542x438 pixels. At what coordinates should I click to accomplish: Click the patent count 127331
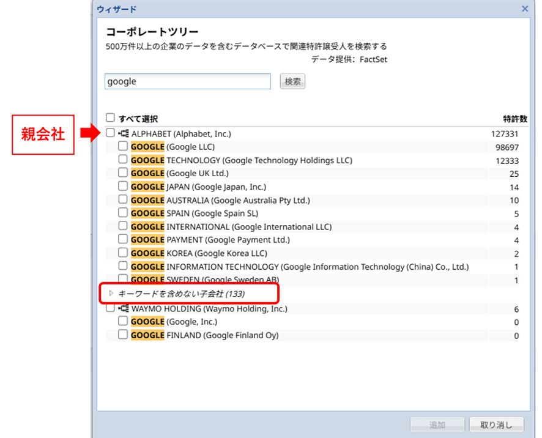(505, 134)
